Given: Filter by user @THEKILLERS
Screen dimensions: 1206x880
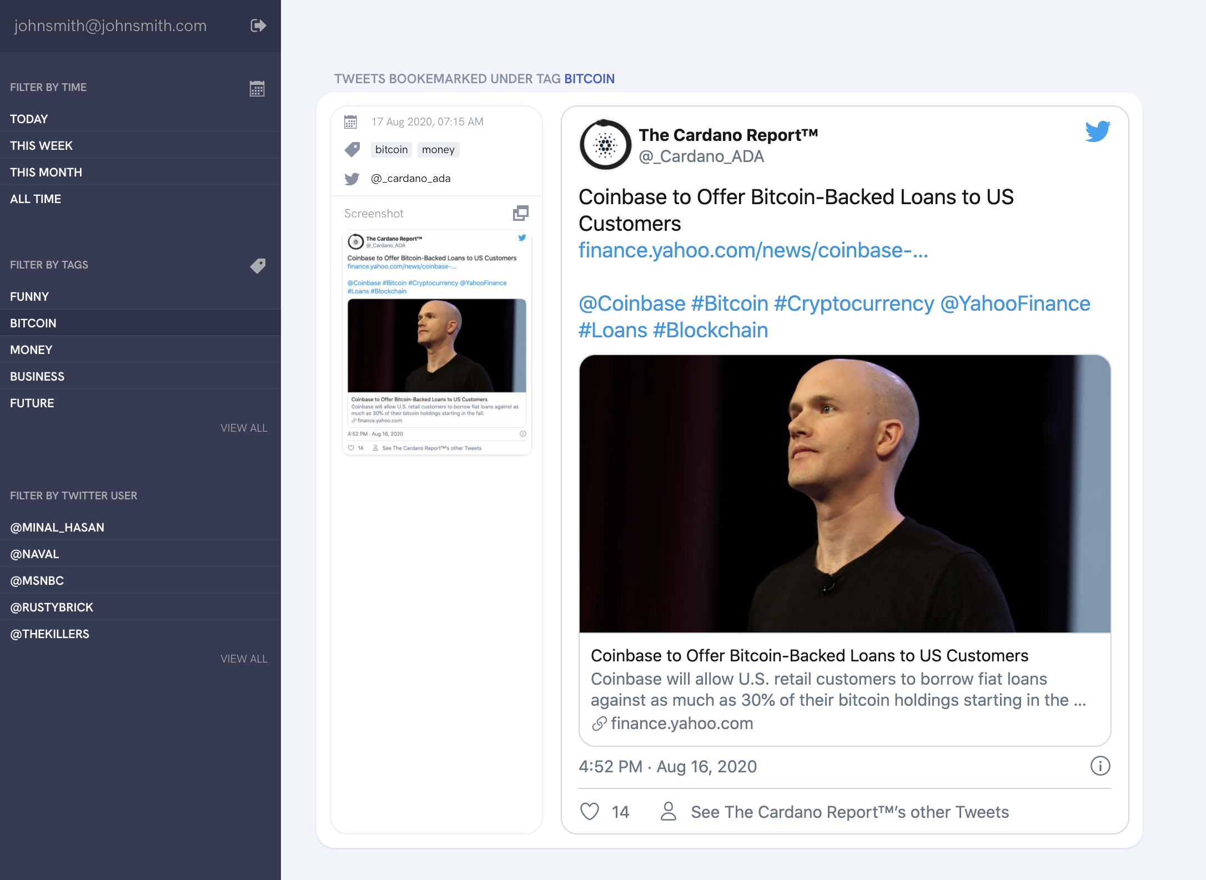Looking at the screenshot, I should click(140, 634).
